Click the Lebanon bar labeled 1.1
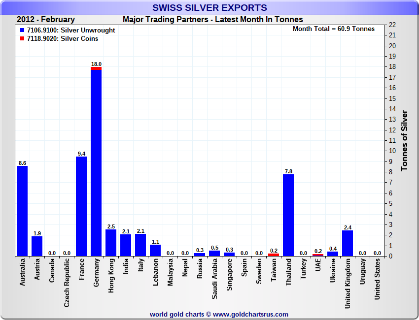Screen dimensions: 419x320 155,250
